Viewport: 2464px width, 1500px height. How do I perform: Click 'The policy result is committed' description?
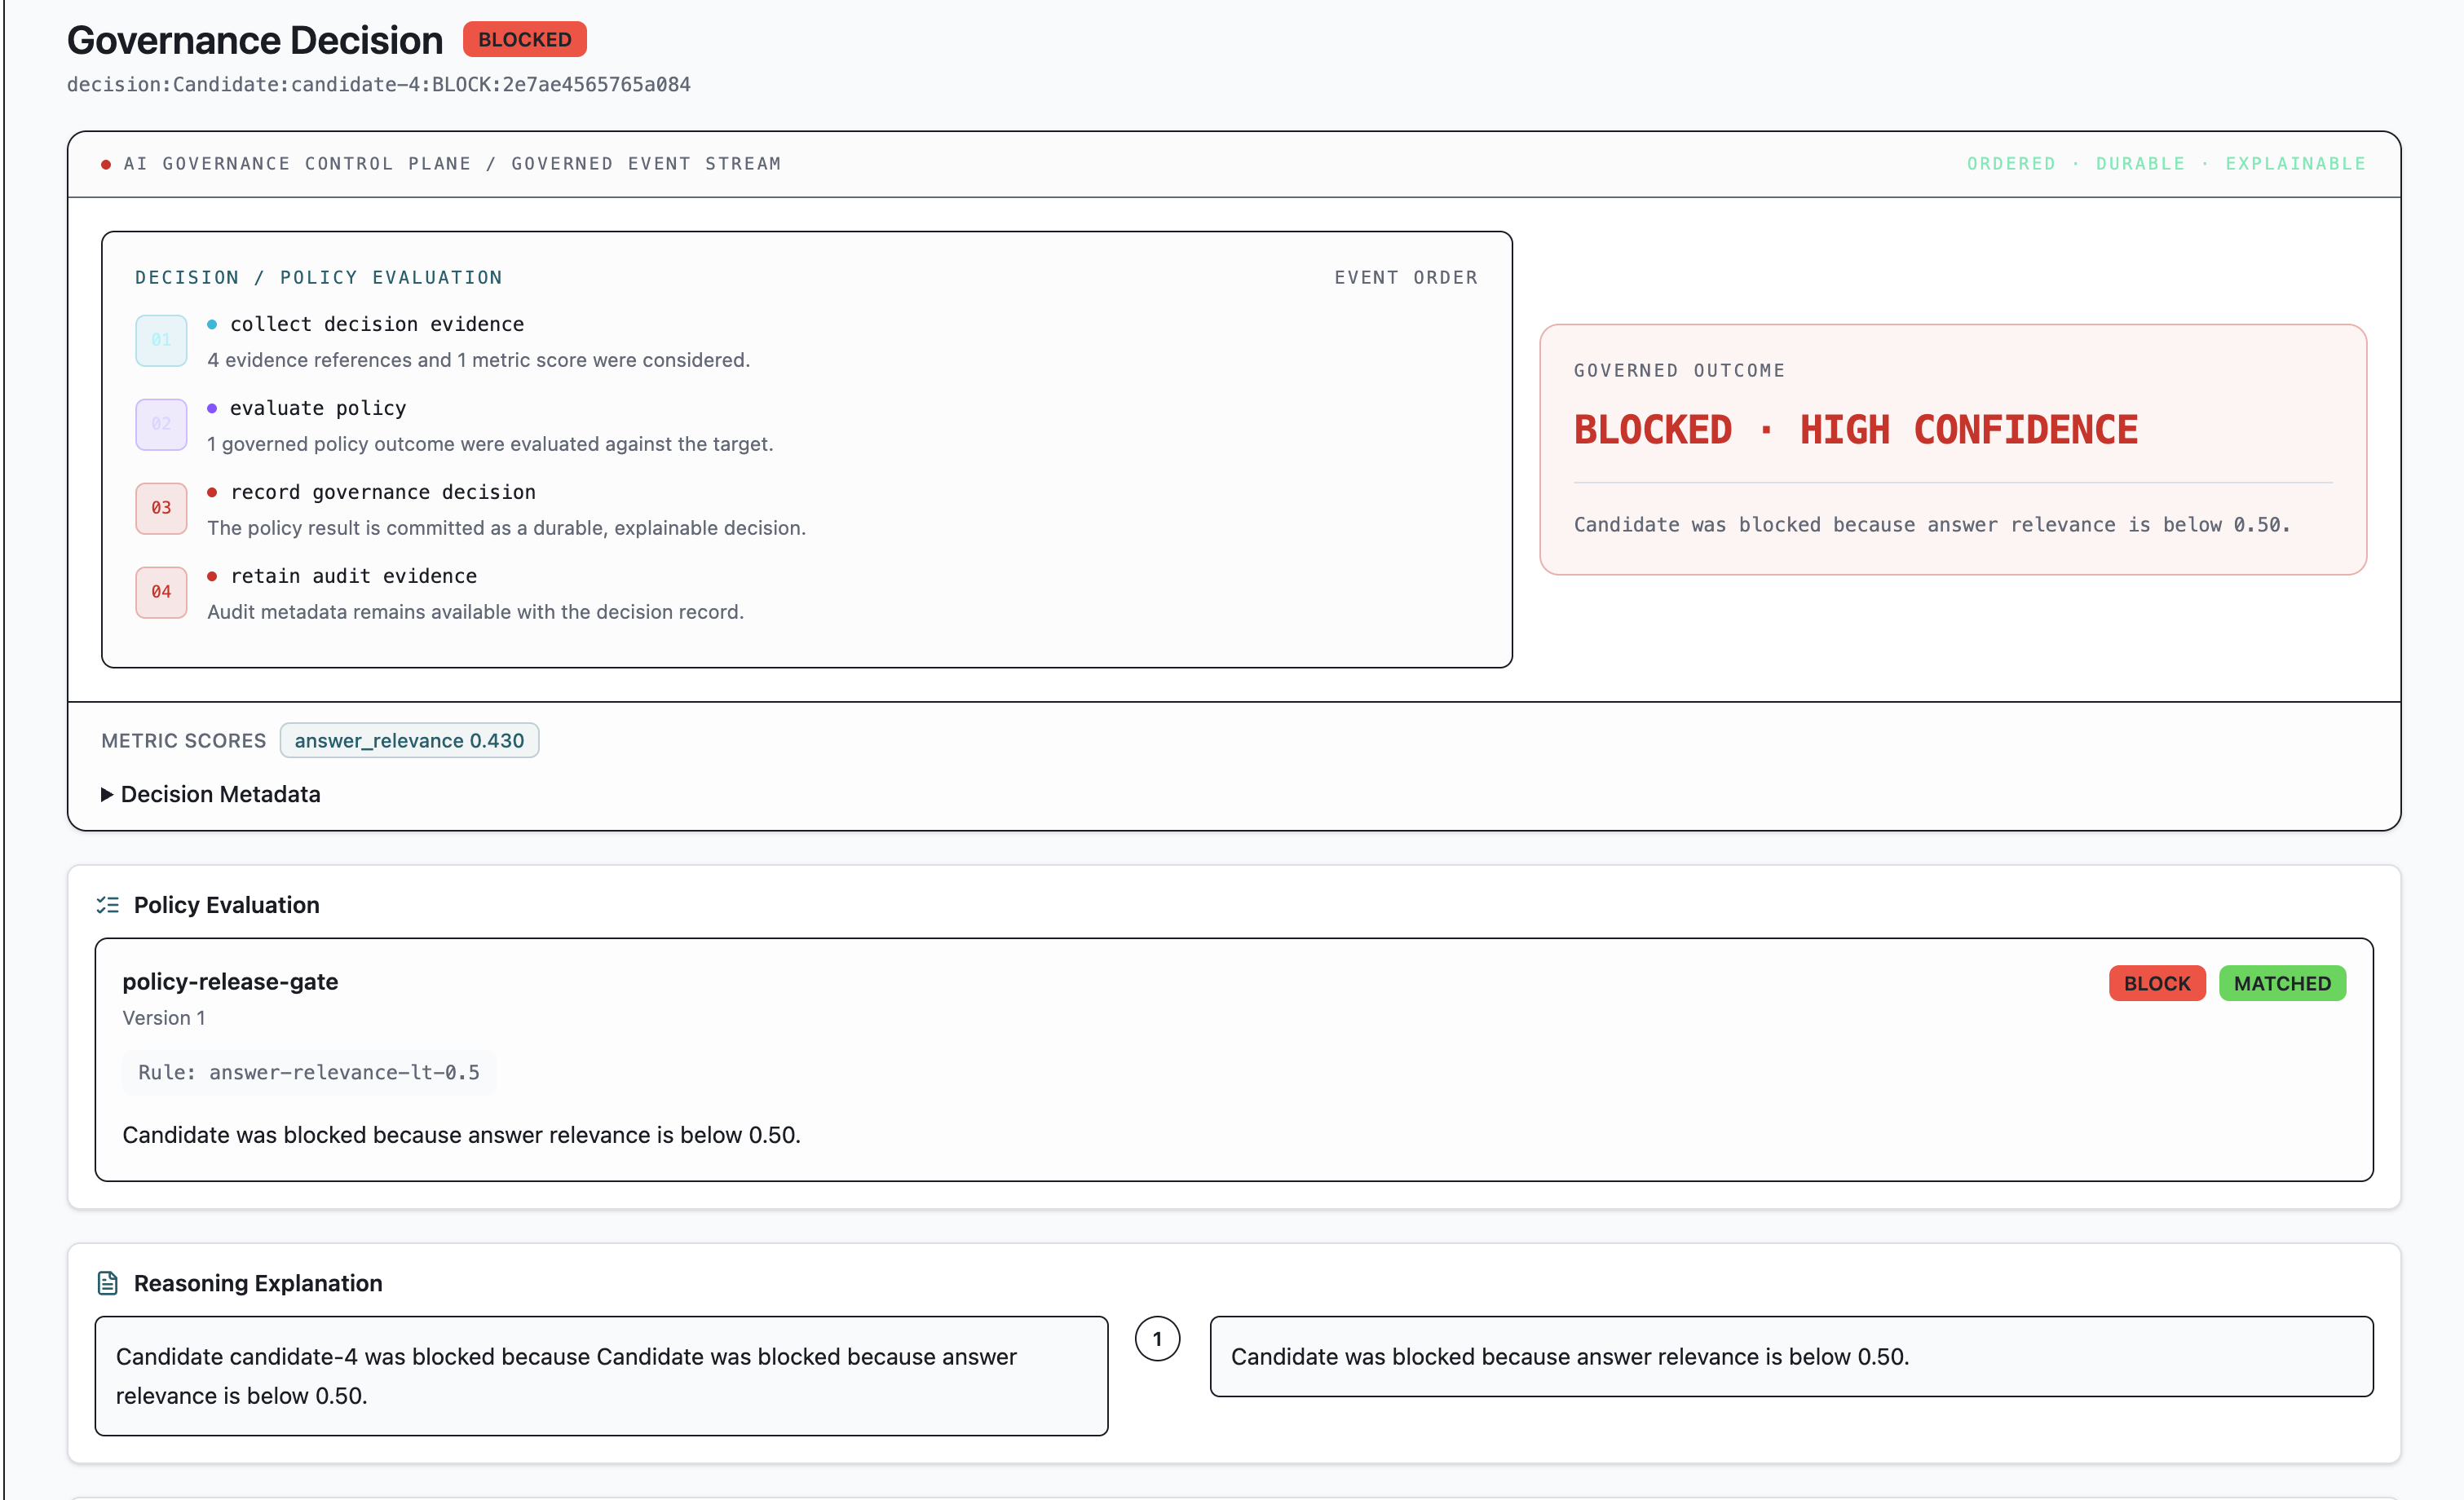click(506, 528)
